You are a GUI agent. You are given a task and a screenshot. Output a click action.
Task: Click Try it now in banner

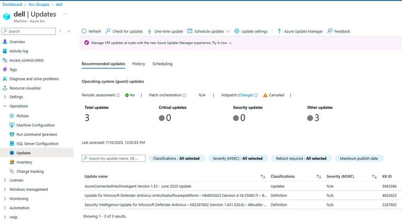pyautogui.click(x=222, y=43)
